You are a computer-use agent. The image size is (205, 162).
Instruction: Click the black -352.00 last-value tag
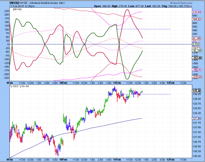click(197, 58)
